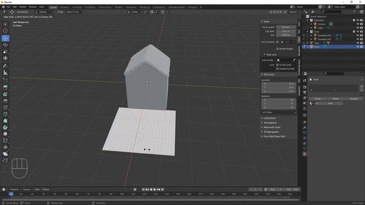Adjust the 3D Cursor Location X field
Screen dimensions: 365x205
pyautogui.click(x=279, y=84)
